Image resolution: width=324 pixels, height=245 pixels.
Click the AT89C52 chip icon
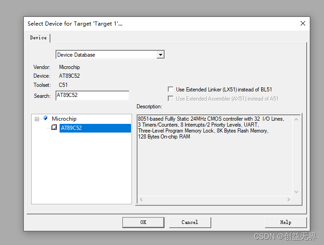pyautogui.click(x=54, y=128)
